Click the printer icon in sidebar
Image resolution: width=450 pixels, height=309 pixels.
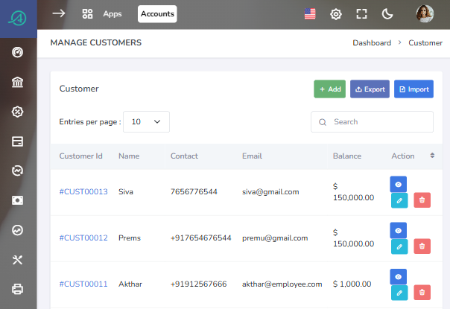point(18,289)
